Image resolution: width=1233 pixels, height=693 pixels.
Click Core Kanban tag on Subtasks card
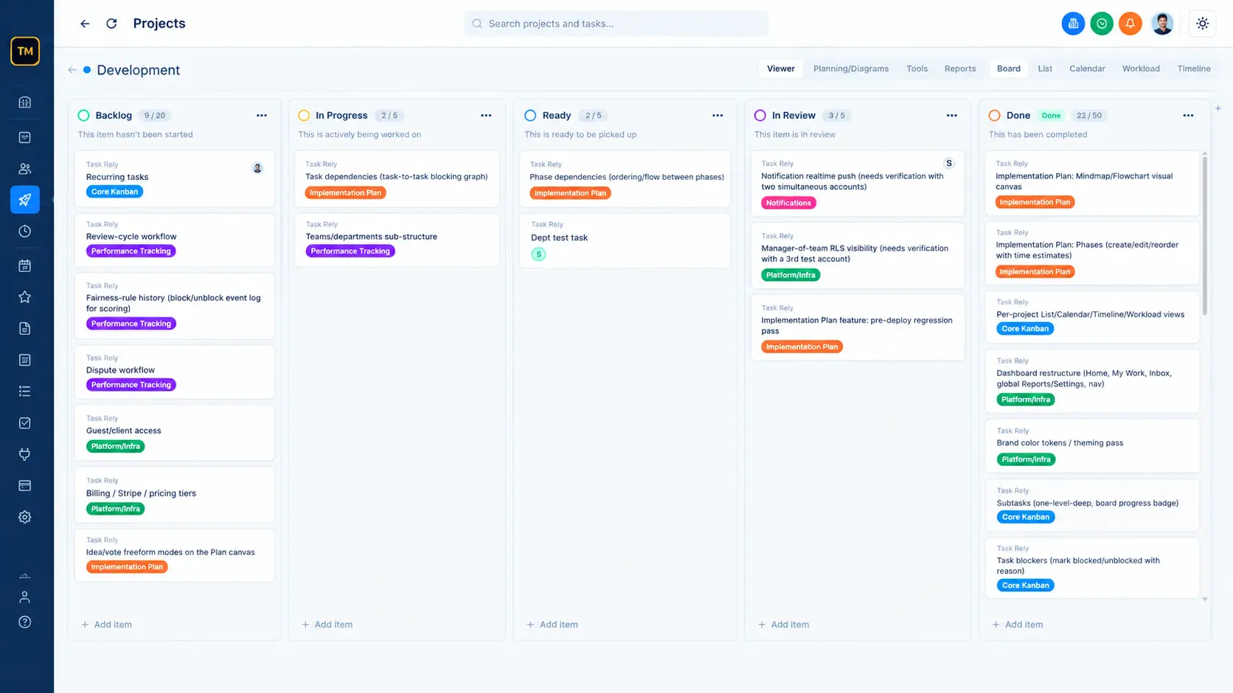coord(1025,517)
